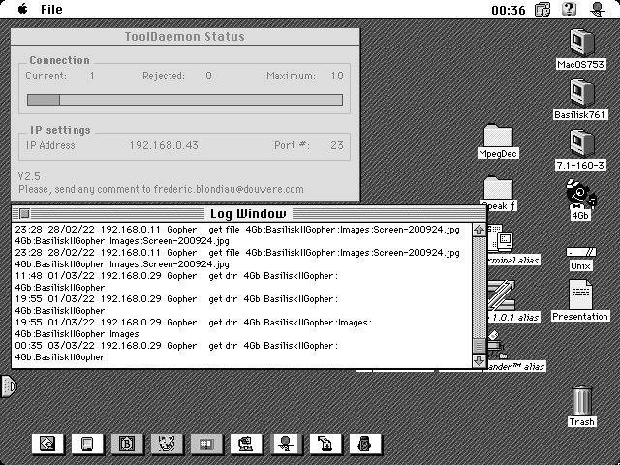Click the Log Window scroll up arrow
This screenshot has height=465, width=620.
pos(478,230)
